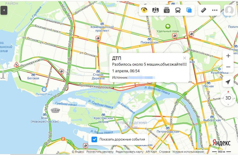Enable public transport bus layer
The height and width of the screenshot is (155, 238).
click(178, 10)
